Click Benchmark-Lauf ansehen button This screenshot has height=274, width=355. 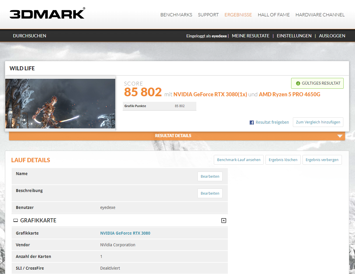(x=239, y=160)
